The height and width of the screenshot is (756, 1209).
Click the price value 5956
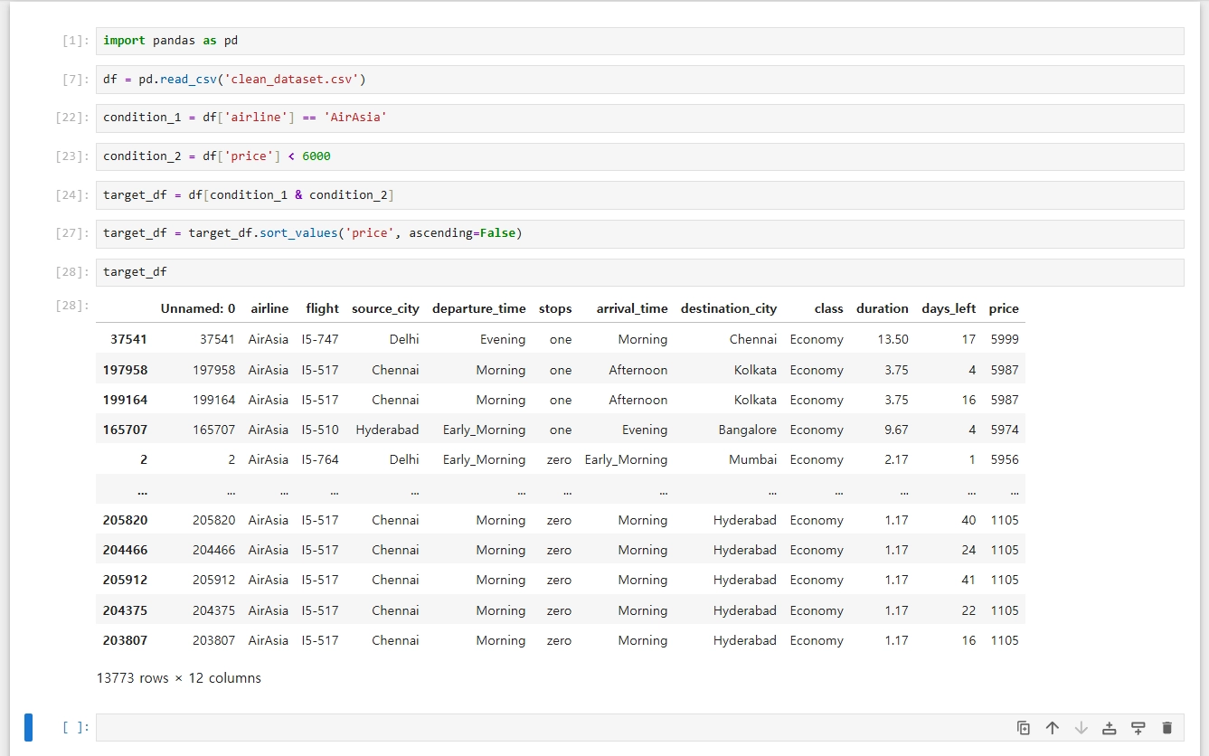pyautogui.click(x=1005, y=459)
